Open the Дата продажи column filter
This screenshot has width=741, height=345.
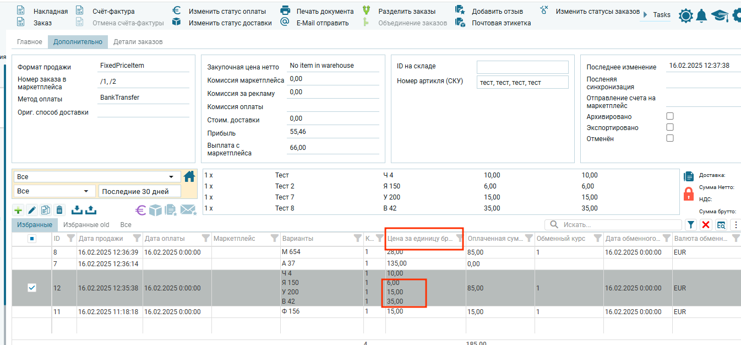point(135,239)
